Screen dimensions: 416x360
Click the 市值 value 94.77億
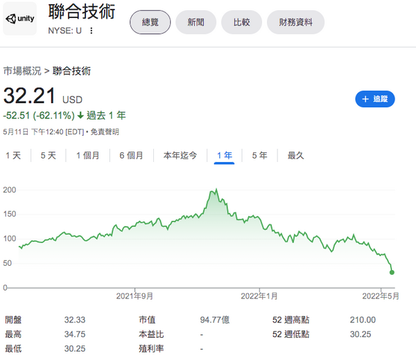point(215,320)
